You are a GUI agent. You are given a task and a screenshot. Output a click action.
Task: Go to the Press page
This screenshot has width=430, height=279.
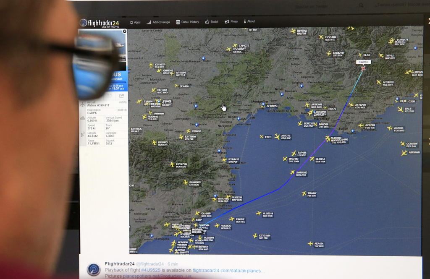[x=231, y=22]
